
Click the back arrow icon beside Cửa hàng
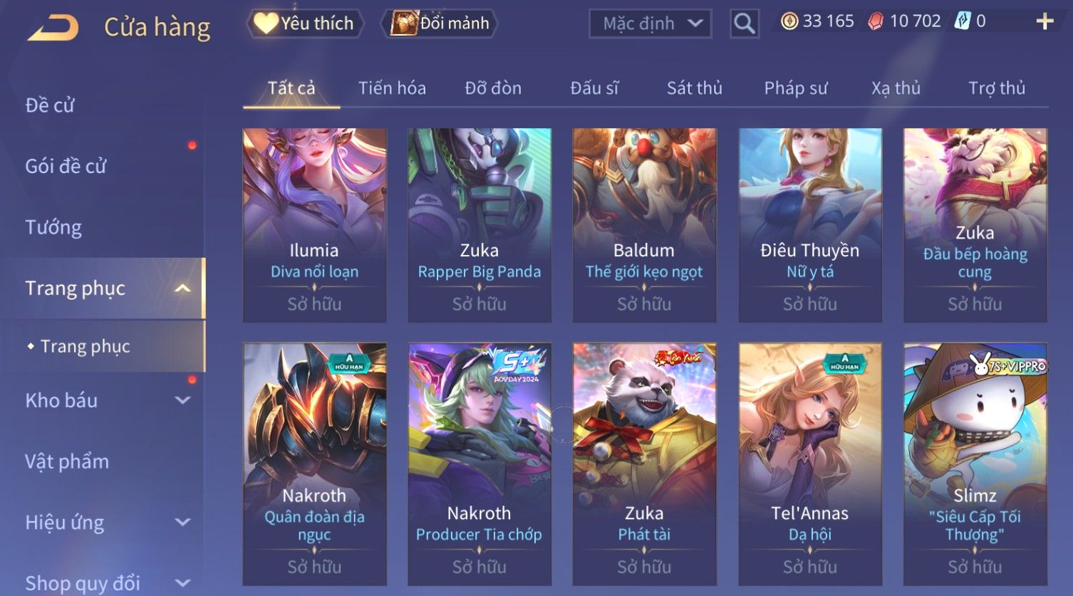53,28
